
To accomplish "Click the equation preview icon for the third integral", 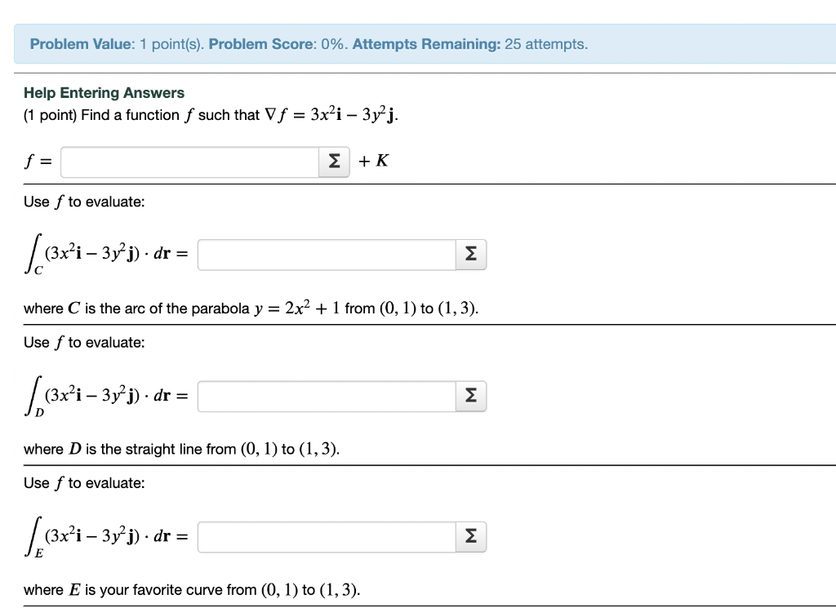I will point(470,396).
